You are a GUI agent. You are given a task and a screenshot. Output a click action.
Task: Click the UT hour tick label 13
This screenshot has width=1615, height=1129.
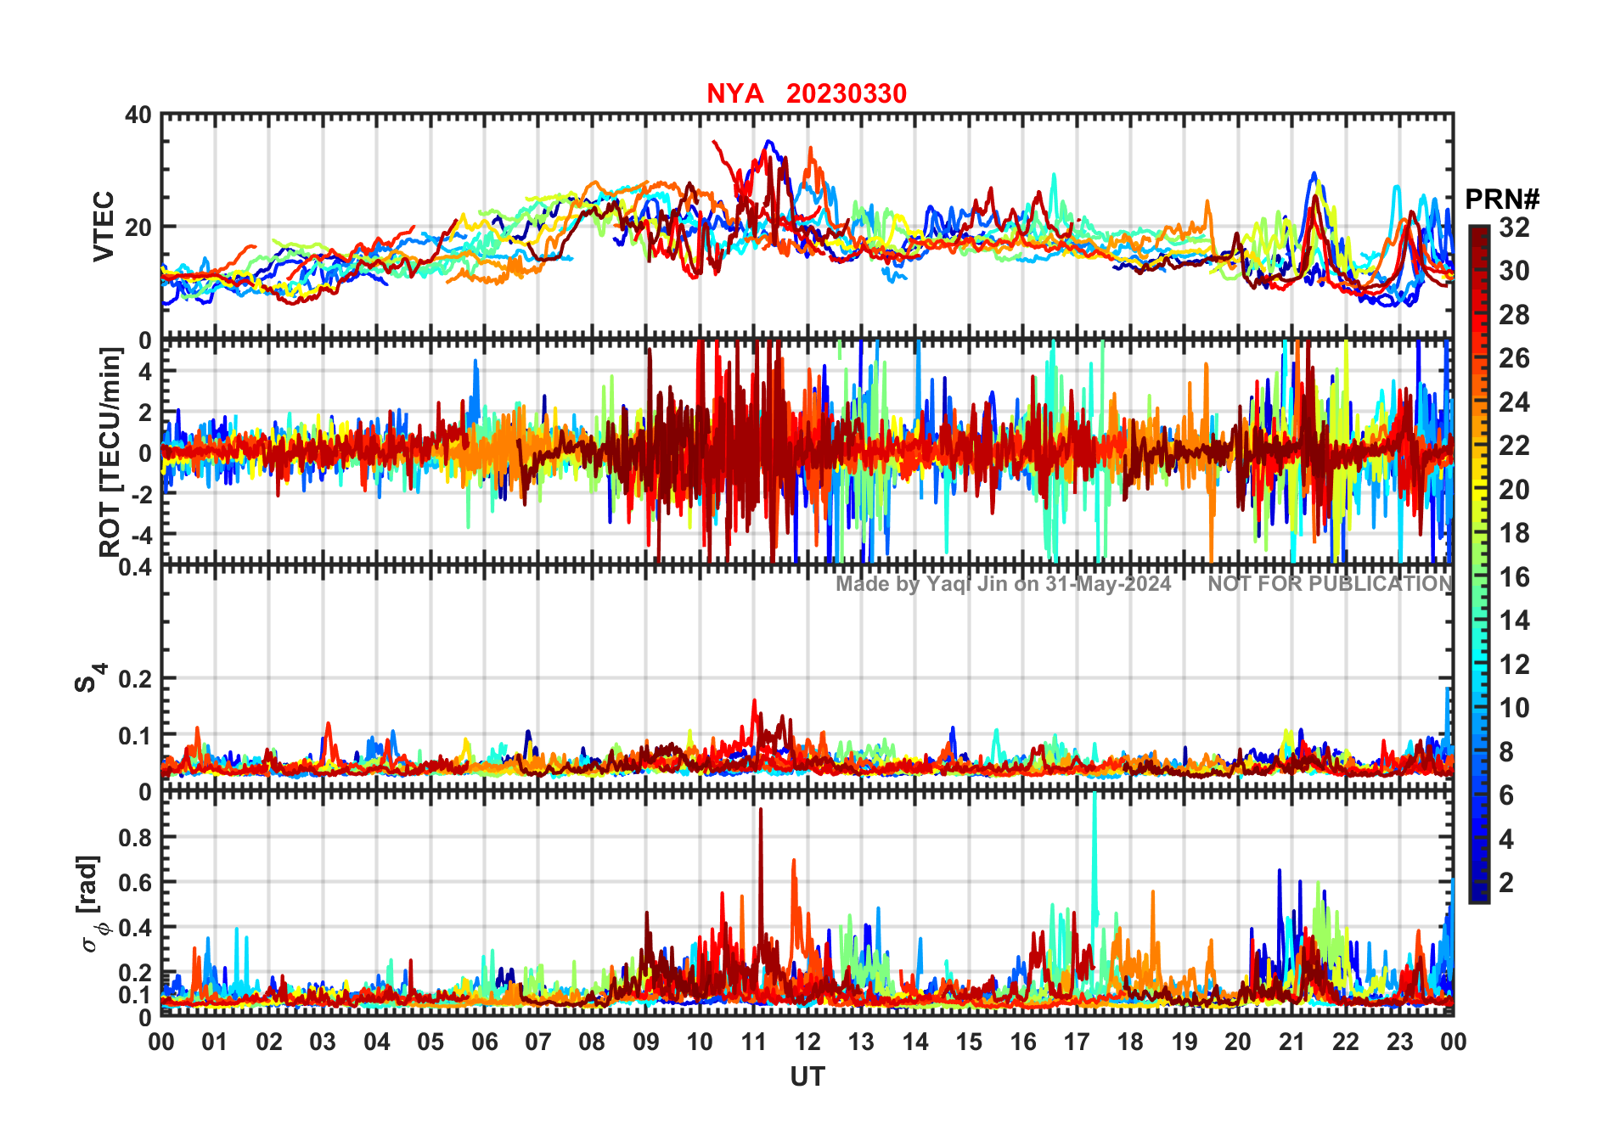[x=861, y=1042]
